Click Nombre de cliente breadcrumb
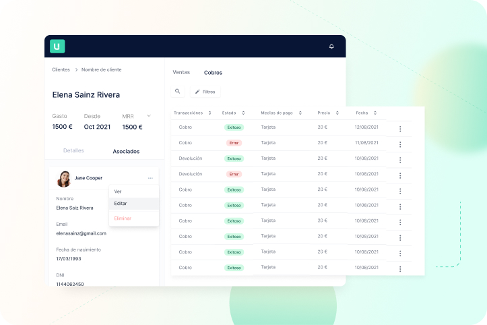The height and width of the screenshot is (325, 487). click(x=101, y=69)
